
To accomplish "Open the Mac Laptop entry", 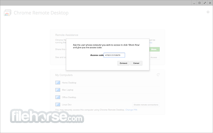I will (68, 90).
